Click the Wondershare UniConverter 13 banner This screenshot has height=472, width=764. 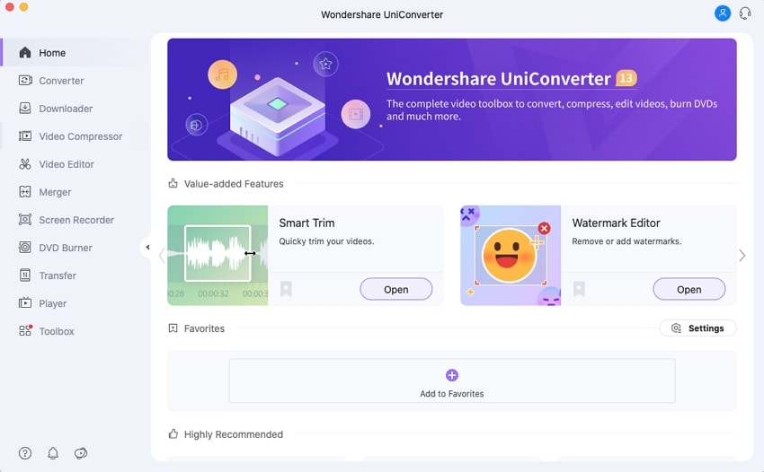pos(452,100)
